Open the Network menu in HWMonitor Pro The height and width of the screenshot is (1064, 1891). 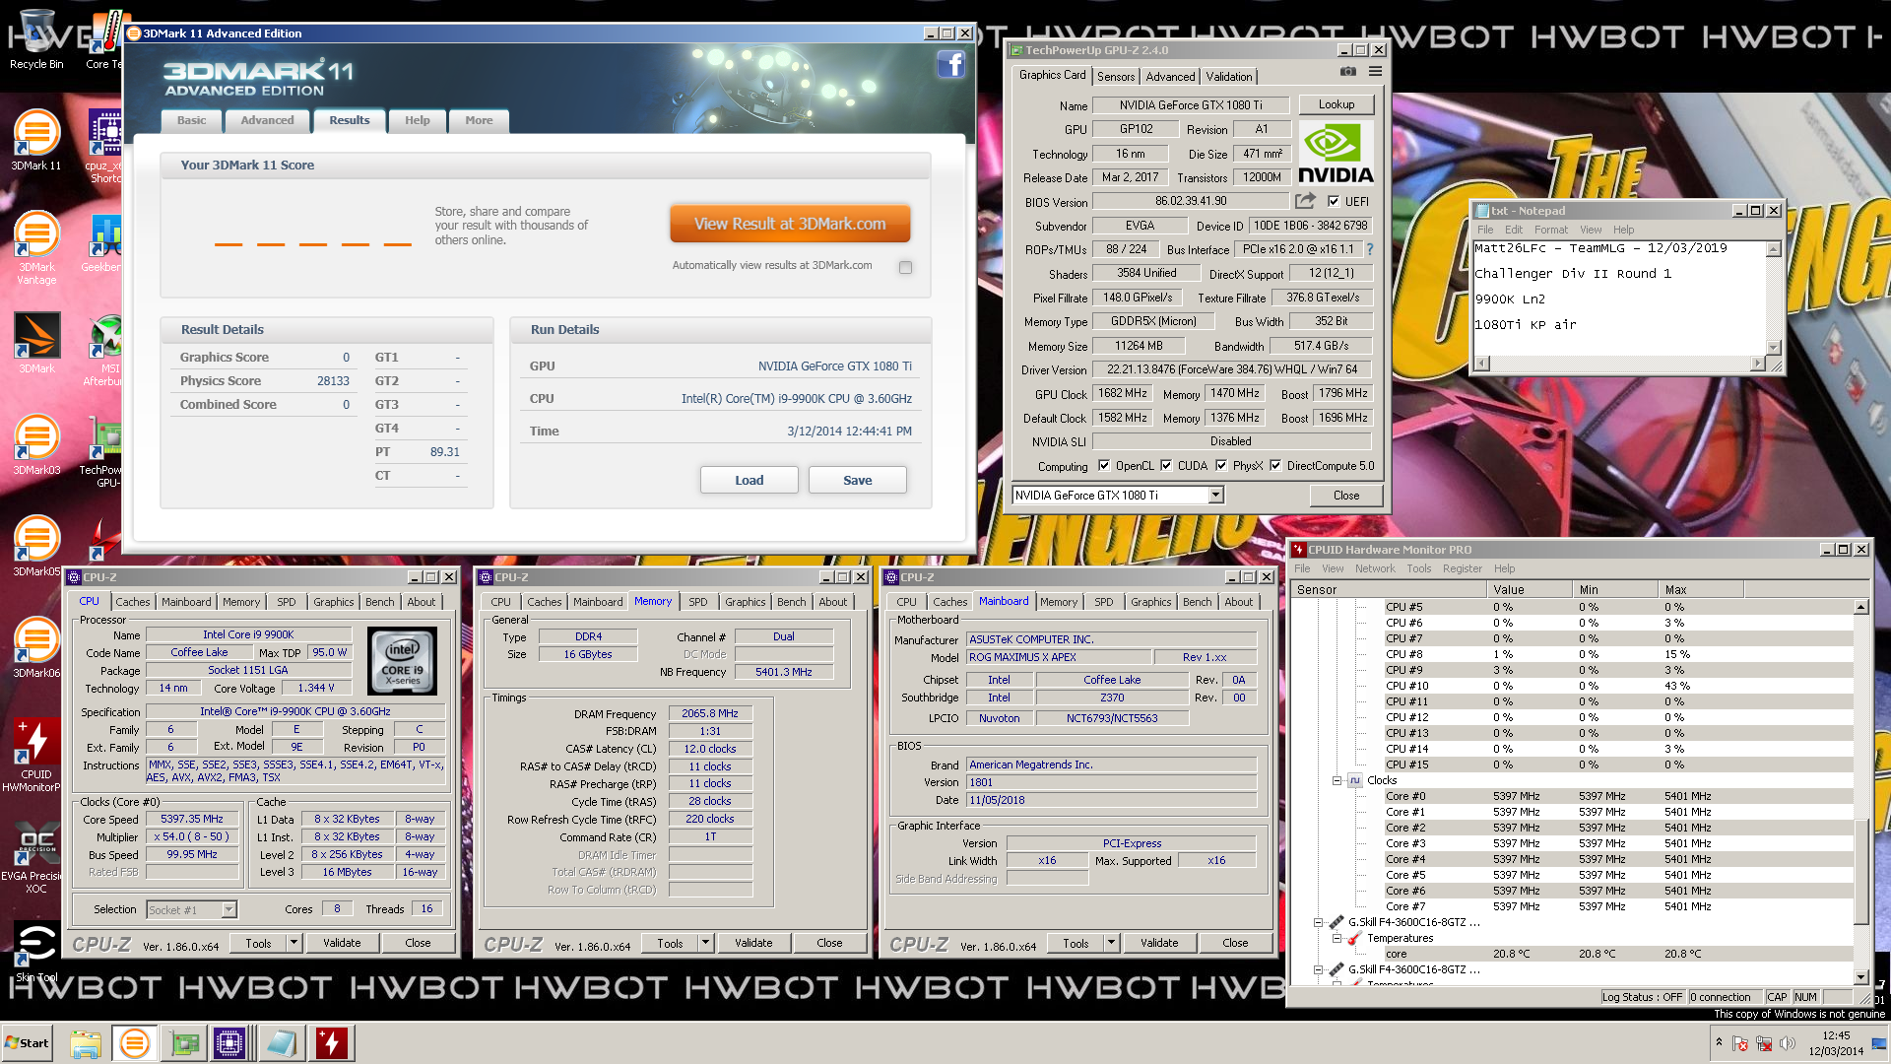1375,568
